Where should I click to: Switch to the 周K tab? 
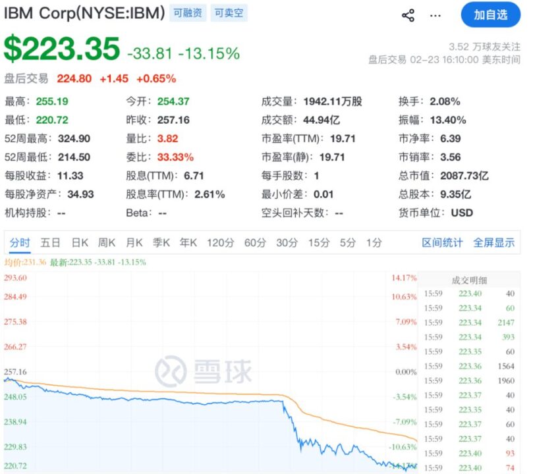(107, 242)
